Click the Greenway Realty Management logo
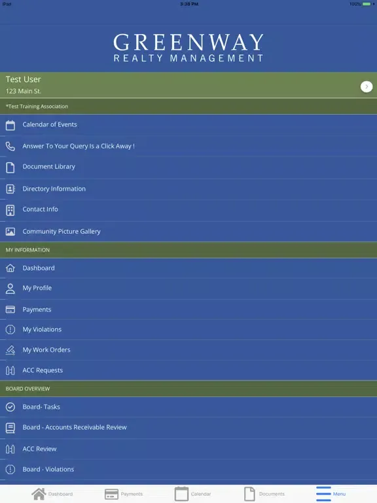 [x=188, y=47]
